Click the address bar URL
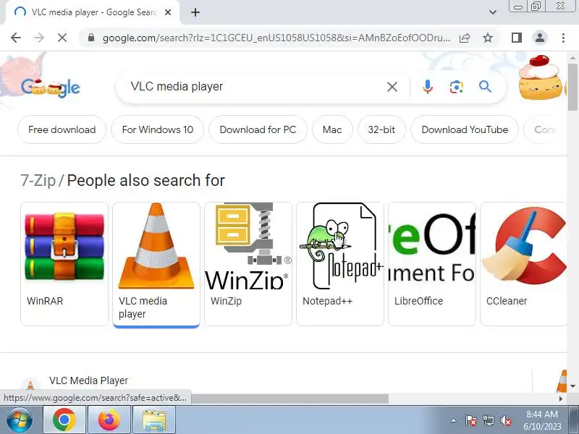Screen dimensions: 579x434 276,38
